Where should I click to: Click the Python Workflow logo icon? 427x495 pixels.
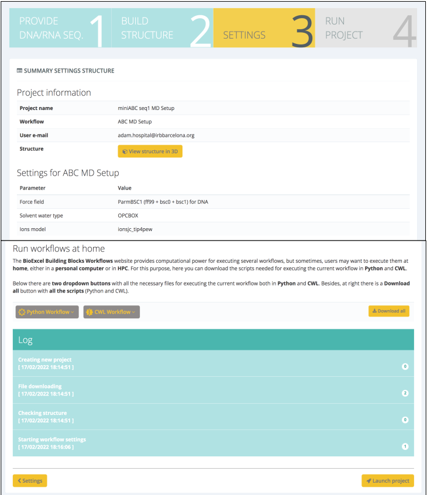(22, 312)
